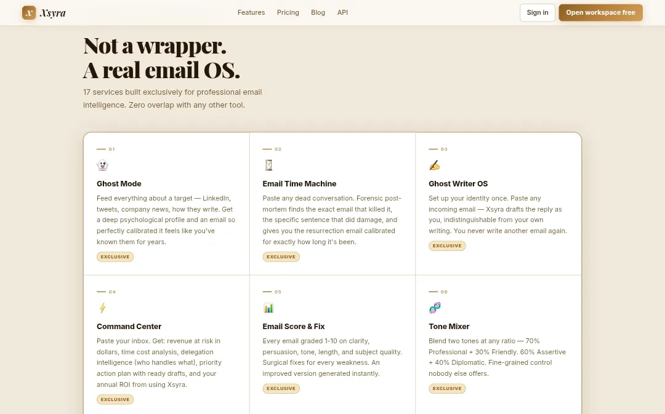Click the Sign in button
The image size is (665, 414).
[x=538, y=13]
